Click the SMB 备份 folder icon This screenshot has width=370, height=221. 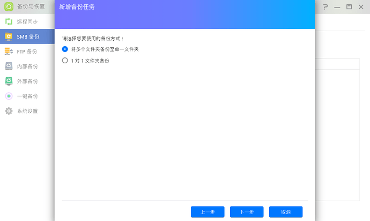pyautogui.click(x=9, y=37)
